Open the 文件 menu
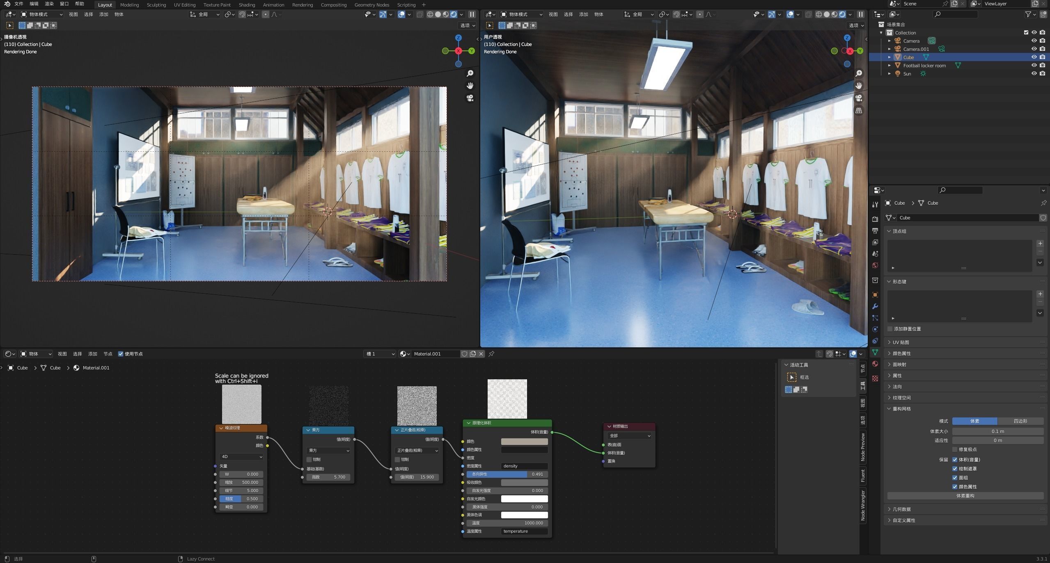 [x=19, y=4]
